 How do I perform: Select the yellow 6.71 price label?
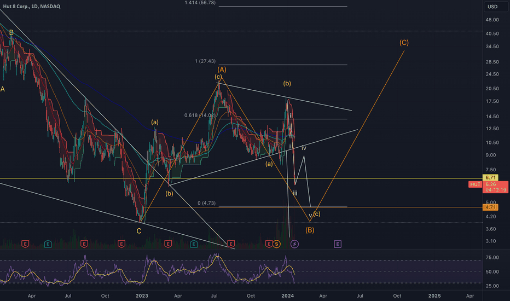tap(490, 177)
